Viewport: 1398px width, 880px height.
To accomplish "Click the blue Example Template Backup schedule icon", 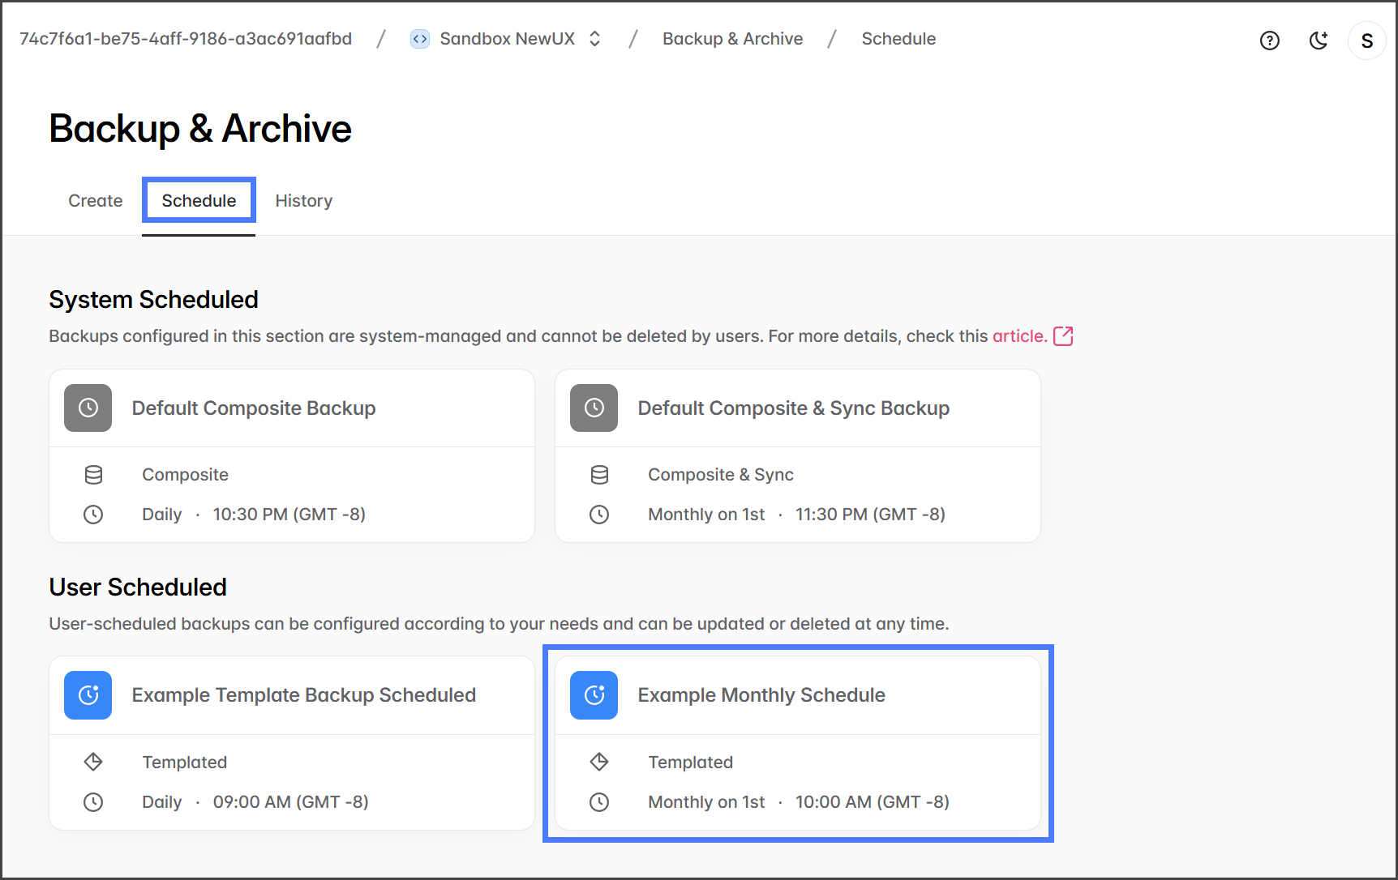I will click(88, 695).
